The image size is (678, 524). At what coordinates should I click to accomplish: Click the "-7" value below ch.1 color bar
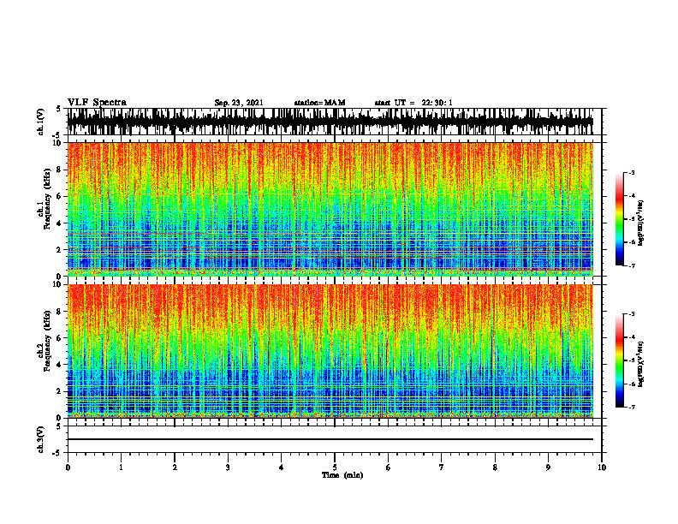pyautogui.click(x=631, y=265)
